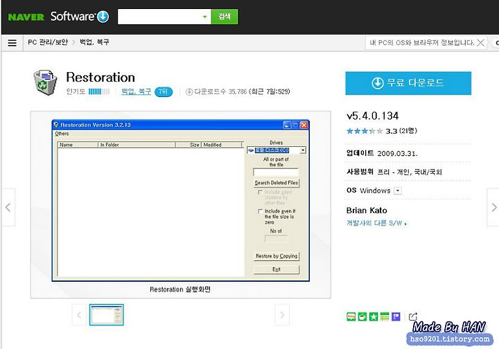Click the purple share icon
The image size is (499, 349).
(x=396, y=316)
